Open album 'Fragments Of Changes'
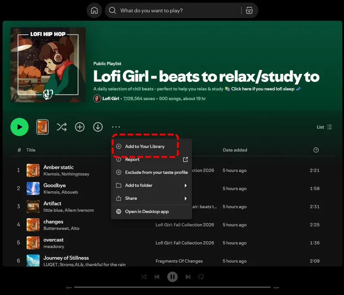 pos(179,261)
